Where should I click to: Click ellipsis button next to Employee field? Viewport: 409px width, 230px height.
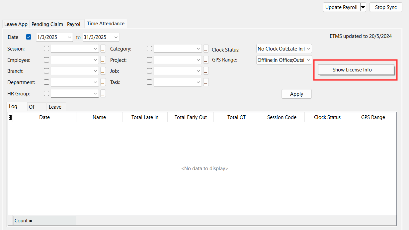[103, 60]
